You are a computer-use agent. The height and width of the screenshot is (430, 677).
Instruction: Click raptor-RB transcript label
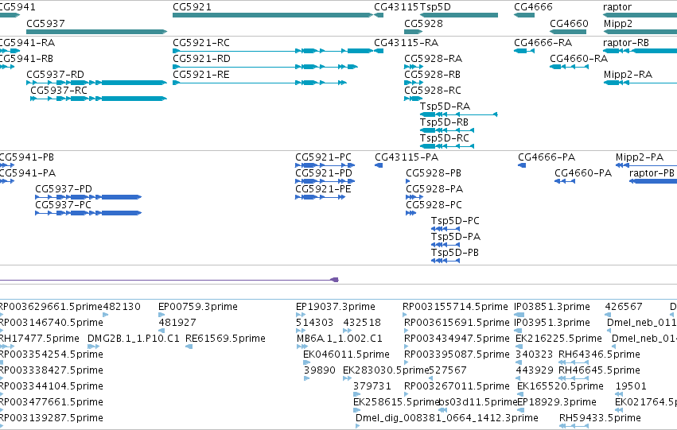626,43
